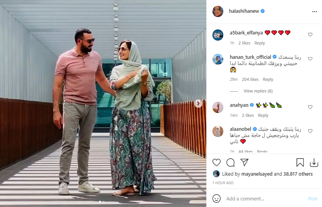Share post via paper plane icon
The width and height of the screenshot is (322, 207).
coord(244,162)
